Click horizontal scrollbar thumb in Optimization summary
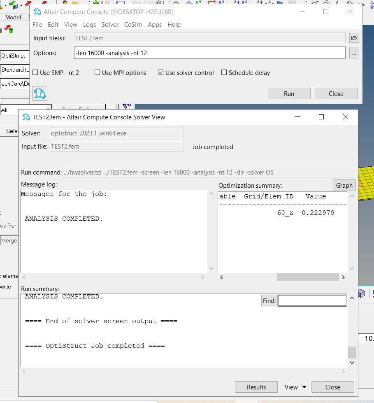The width and height of the screenshot is (374, 403). pos(308,277)
